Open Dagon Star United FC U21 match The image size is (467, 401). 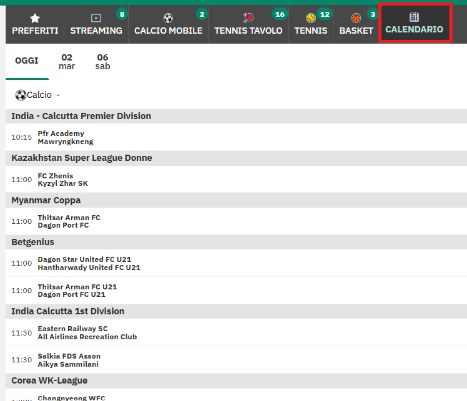236,263
